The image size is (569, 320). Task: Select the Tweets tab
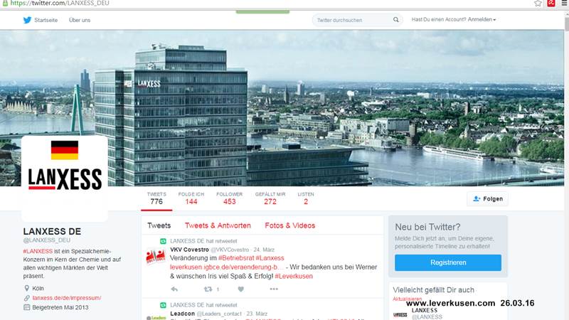coord(159,225)
